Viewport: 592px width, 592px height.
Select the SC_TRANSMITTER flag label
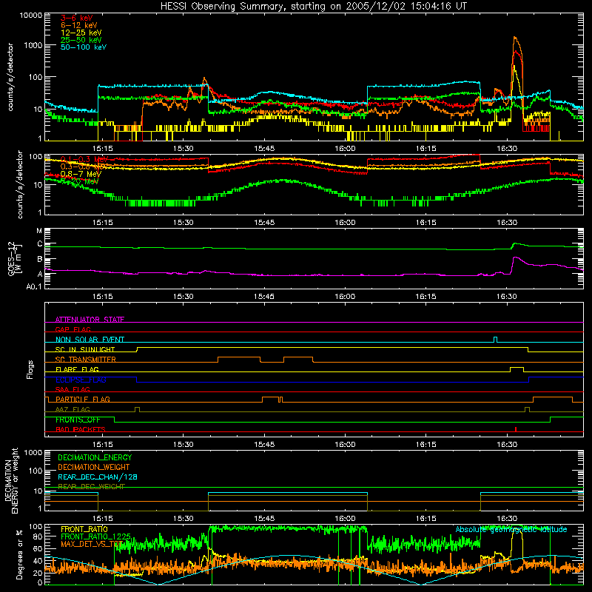click(x=86, y=359)
